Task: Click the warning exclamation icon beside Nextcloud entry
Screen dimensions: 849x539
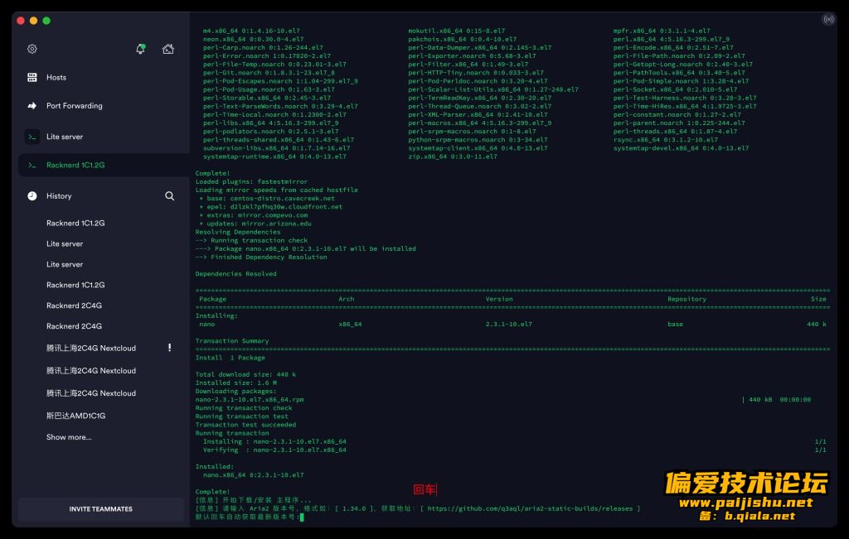Action: [x=169, y=348]
